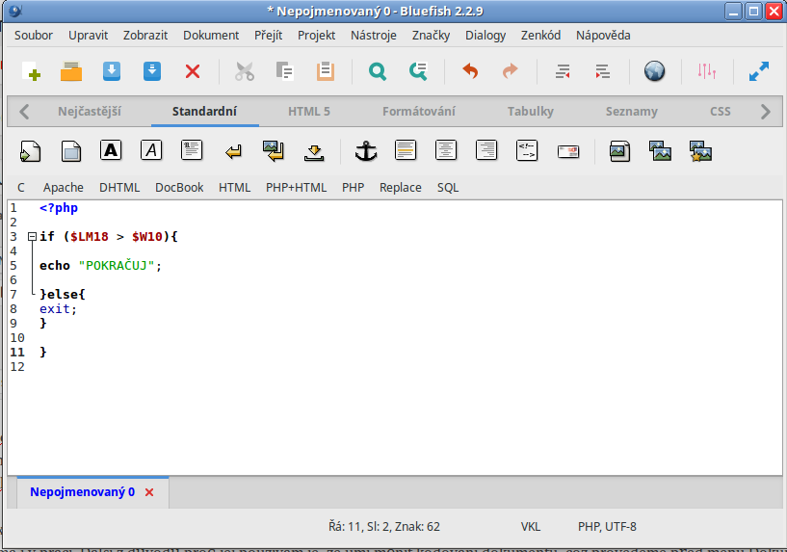Viewport: 787px width, 552px height.
Task: Center the text with the center icon
Action: point(446,150)
